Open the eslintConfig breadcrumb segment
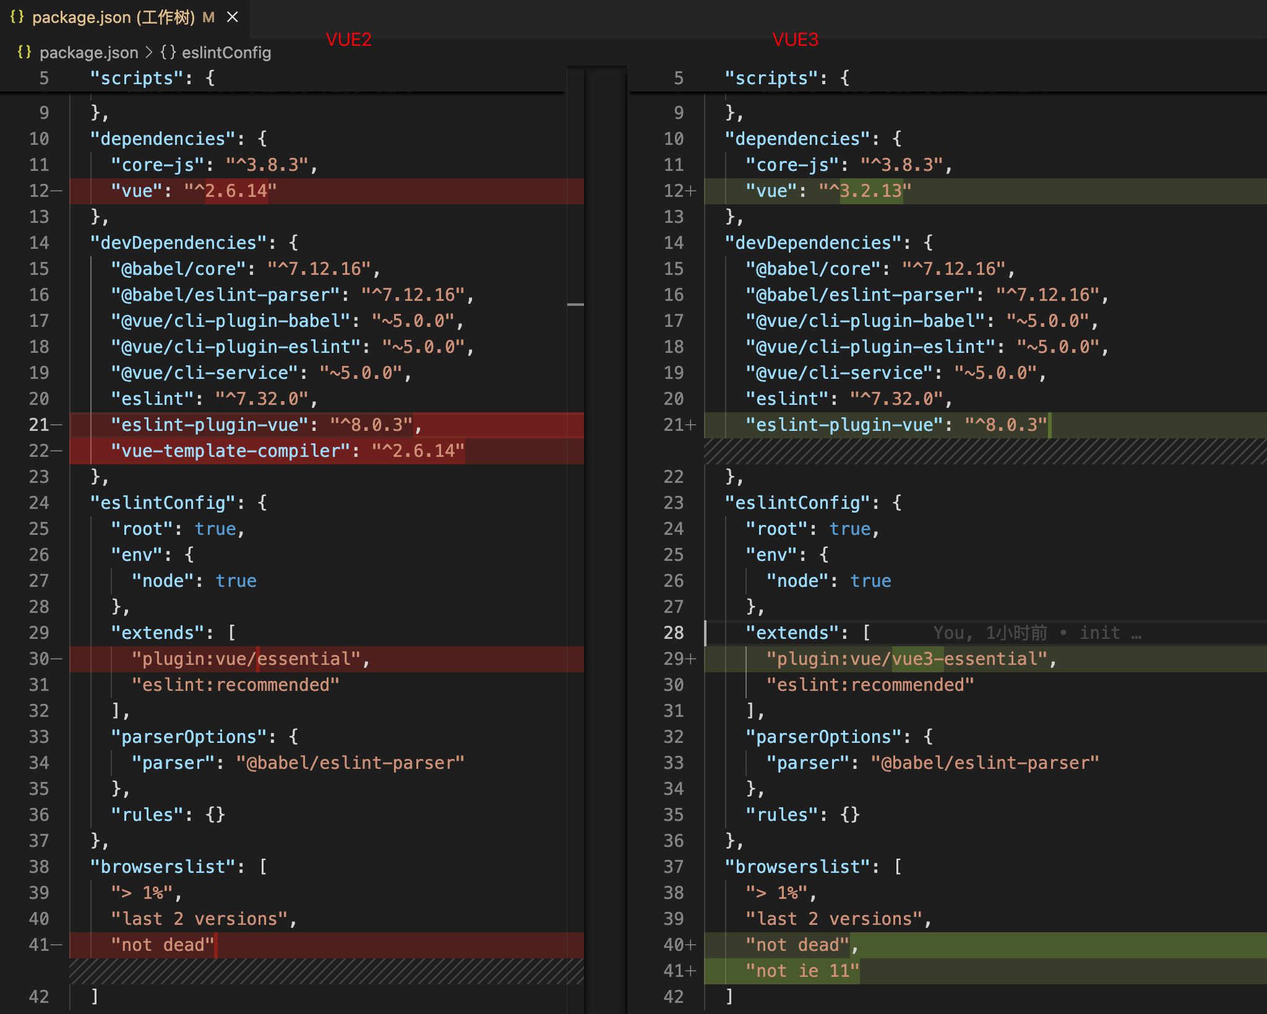Screen dimensions: 1267x1014 click(226, 53)
